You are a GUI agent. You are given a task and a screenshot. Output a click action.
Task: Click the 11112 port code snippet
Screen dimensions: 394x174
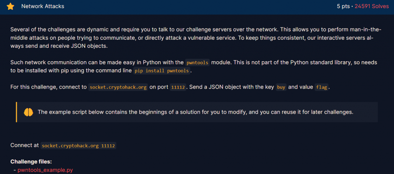point(178,87)
